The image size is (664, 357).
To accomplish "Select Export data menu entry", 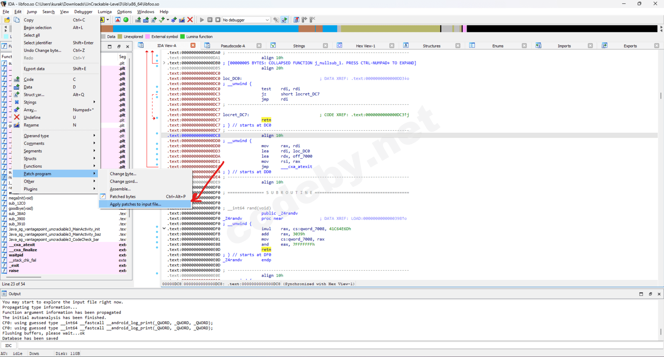I will coord(56,69).
